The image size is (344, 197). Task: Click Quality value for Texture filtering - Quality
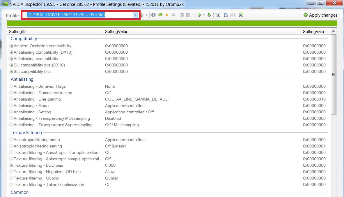pyautogui.click(x=111, y=178)
